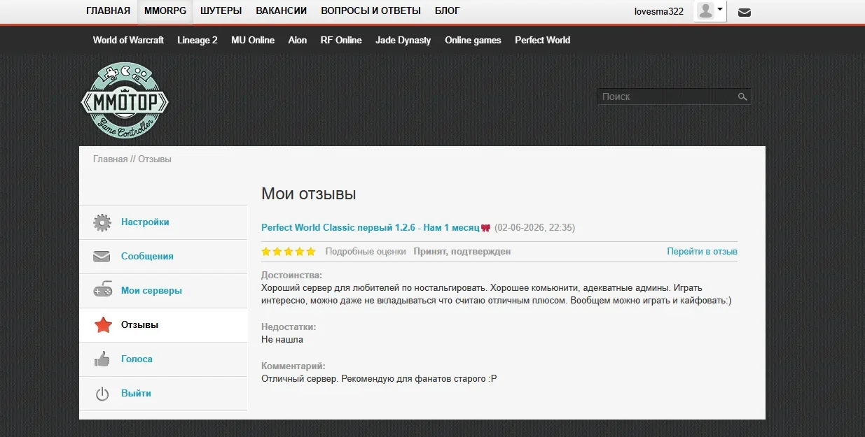Click the Отзывы breadcrumb text
Screen dimensions: 865x437
pos(155,159)
